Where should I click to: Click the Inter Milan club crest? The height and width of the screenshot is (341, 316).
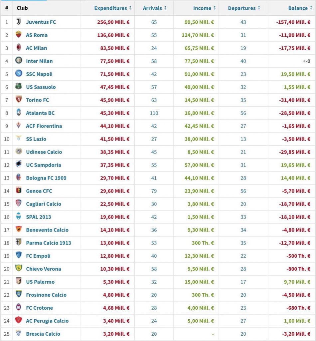[x=19, y=60]
